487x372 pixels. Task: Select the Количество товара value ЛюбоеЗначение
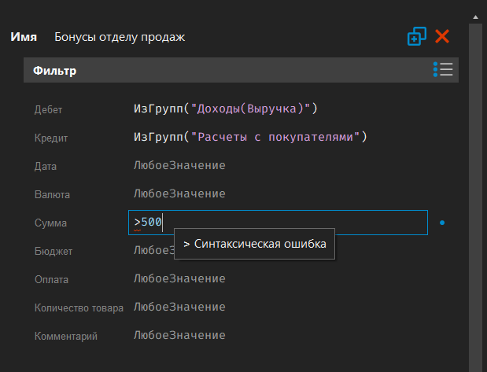click(179, 307)
